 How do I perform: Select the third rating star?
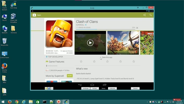(107, 61)
